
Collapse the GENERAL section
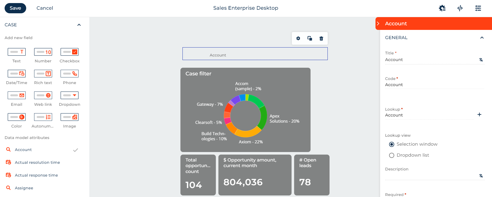pos(482,38)
